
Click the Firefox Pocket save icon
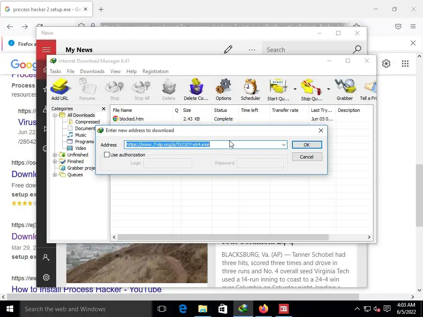coord(398,26)
